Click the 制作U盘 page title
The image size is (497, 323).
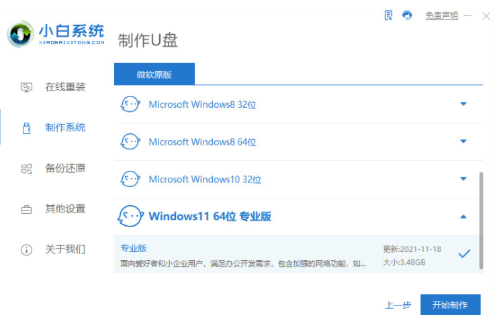[148, 40]
